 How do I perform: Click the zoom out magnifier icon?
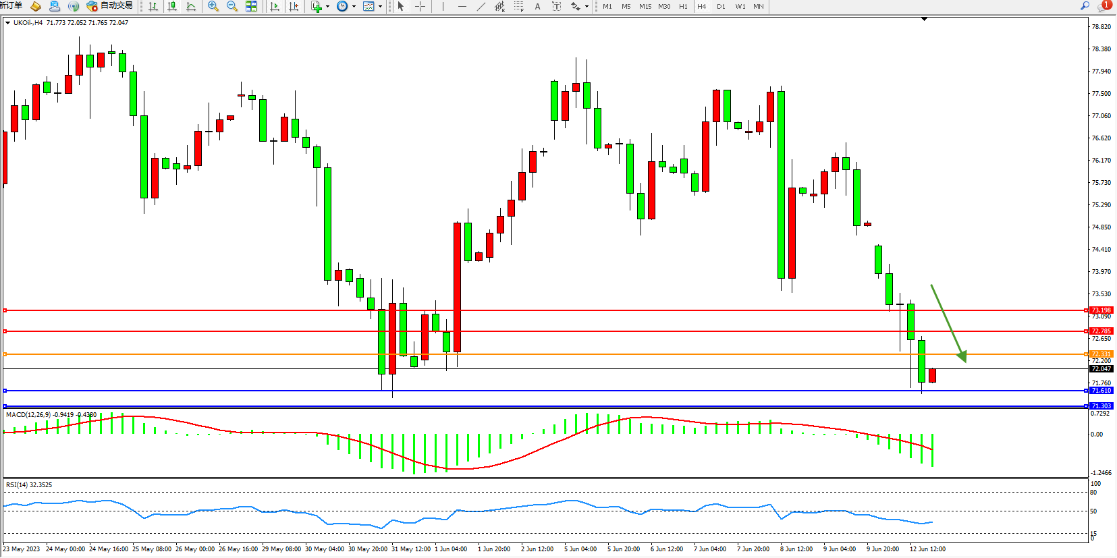coord(232,6)
